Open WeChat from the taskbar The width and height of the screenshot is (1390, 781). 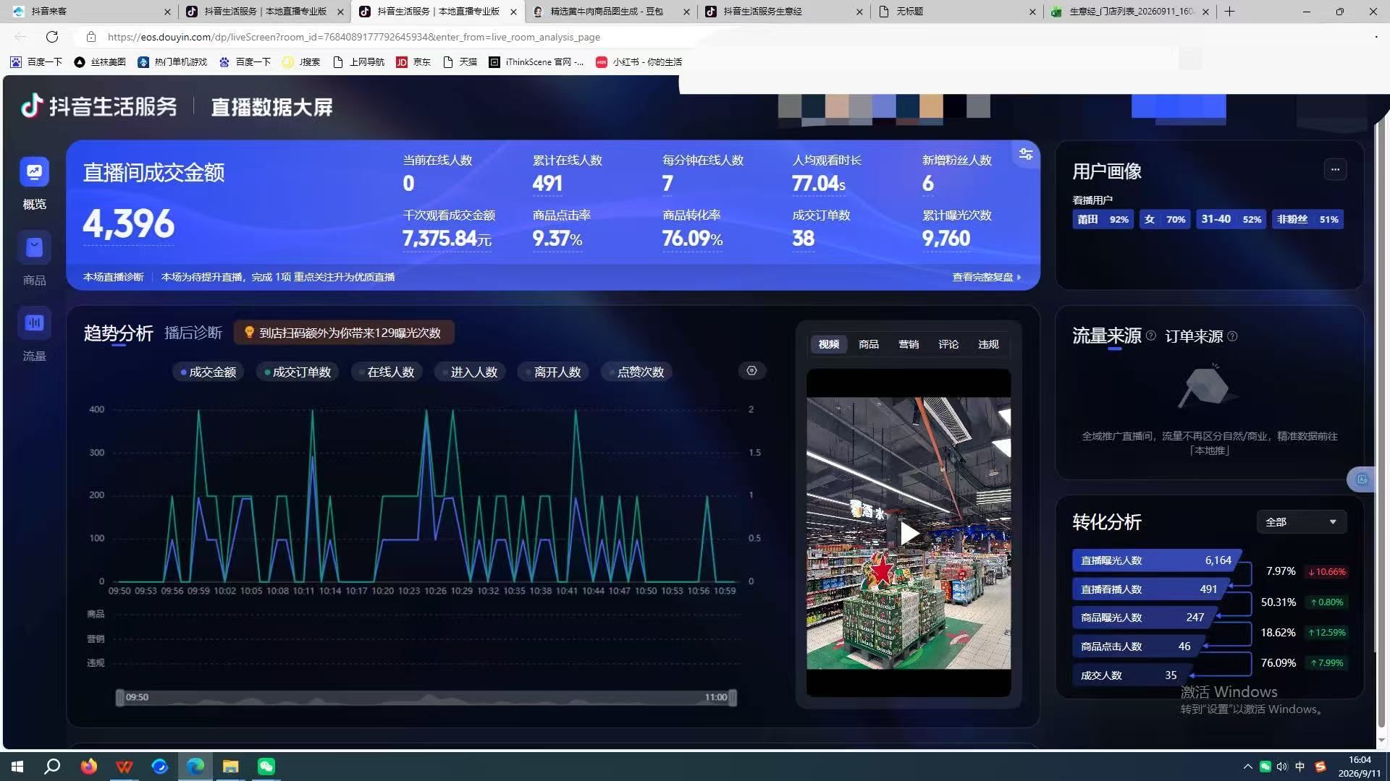266,767
